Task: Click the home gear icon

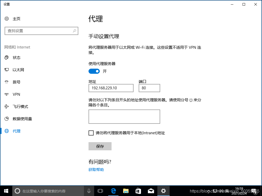Action: pos(7,19)
